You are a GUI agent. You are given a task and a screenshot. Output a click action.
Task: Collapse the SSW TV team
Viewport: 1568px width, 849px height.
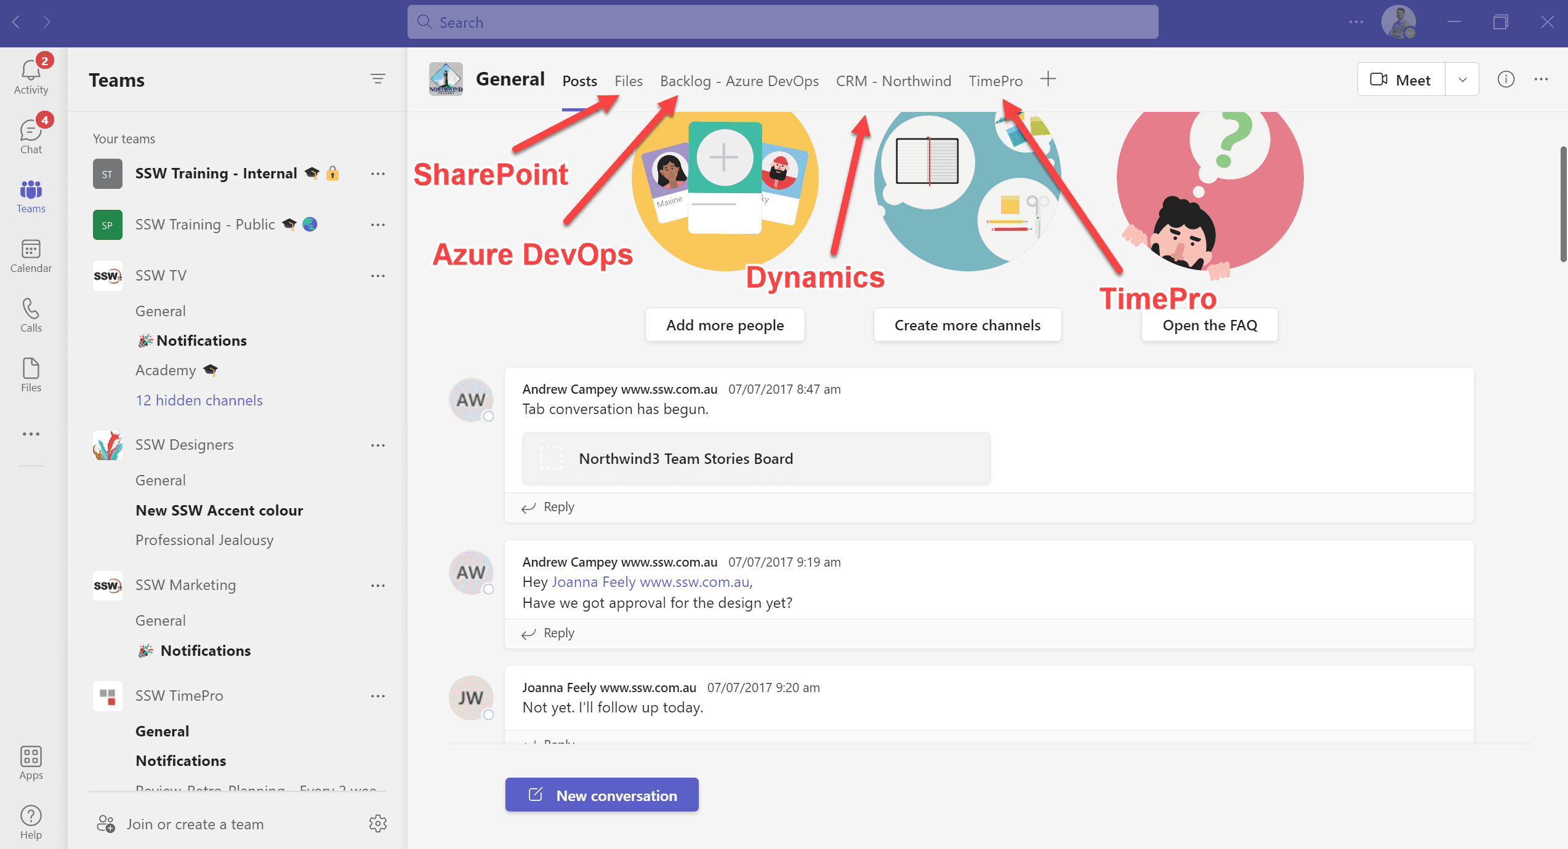(161, 276)
